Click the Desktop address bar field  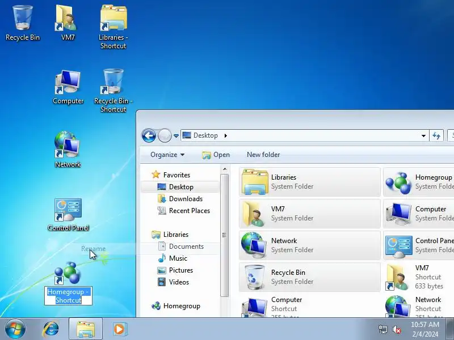pyautogui.click(x=305, y=135)
